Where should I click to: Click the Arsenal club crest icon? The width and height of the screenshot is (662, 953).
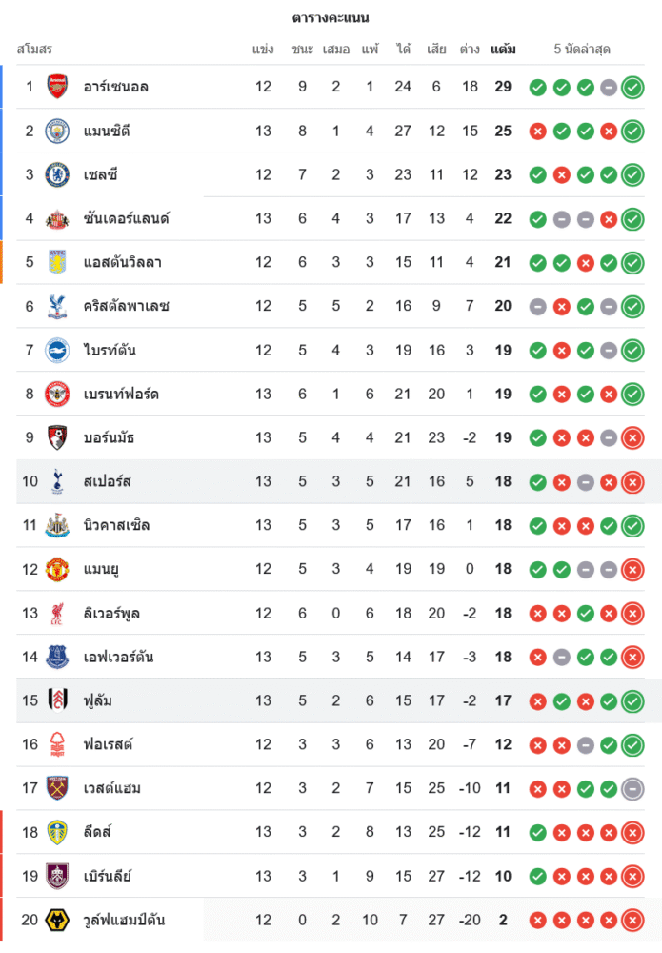58,87
